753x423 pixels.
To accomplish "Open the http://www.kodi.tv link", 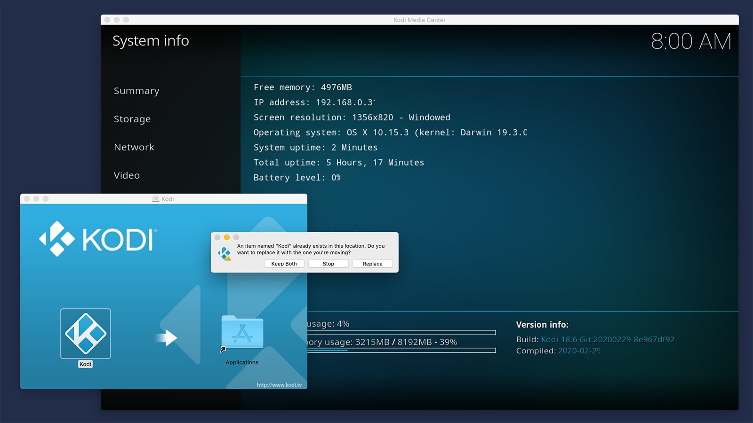I will (279, 385).
